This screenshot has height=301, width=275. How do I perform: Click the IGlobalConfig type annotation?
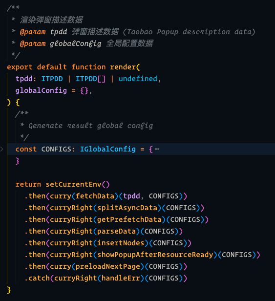[x=108, y=149]
